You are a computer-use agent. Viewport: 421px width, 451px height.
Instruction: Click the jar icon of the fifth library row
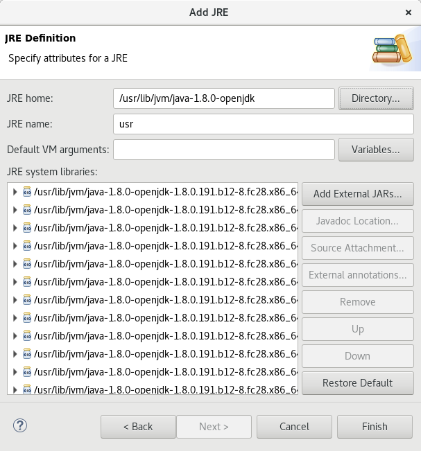click(27, 264)
